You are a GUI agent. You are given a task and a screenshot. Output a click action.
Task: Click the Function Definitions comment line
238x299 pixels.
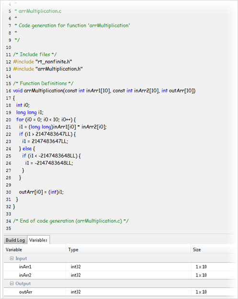click(x=43, y=83)
